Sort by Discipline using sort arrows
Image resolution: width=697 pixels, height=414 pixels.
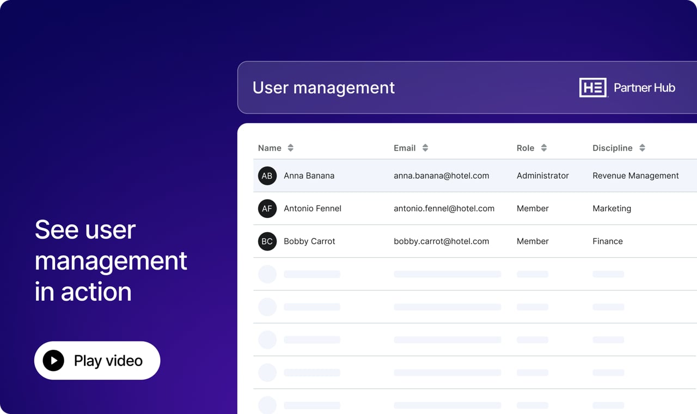click(643, 148)
